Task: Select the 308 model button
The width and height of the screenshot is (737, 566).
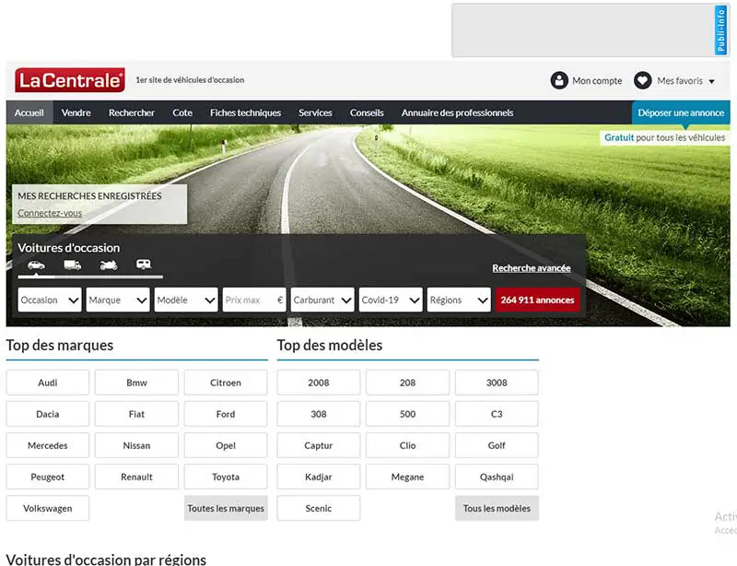Action: (x=319, y=414)
